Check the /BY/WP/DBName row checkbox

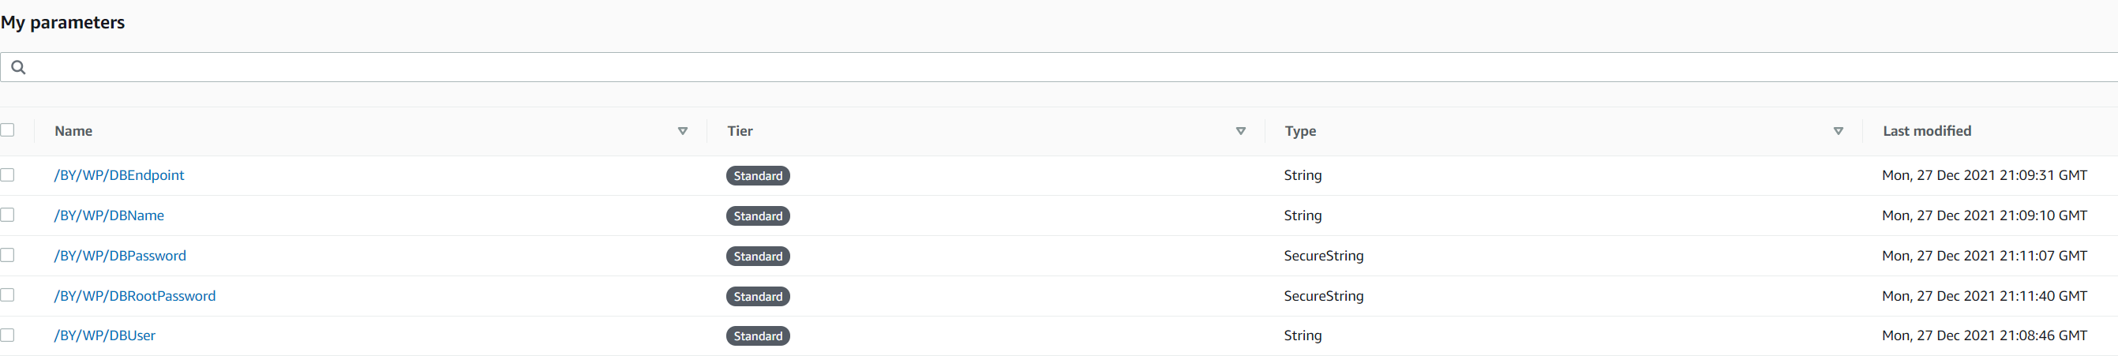pos(7,215)
